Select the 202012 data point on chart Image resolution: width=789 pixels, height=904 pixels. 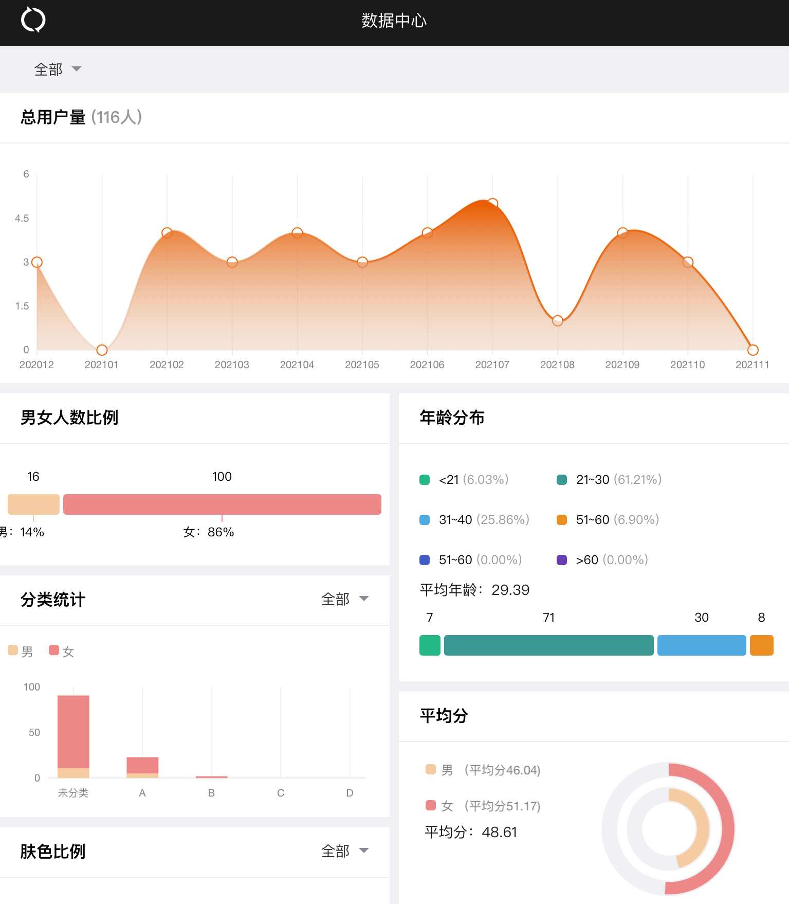(x=36, y=262)
